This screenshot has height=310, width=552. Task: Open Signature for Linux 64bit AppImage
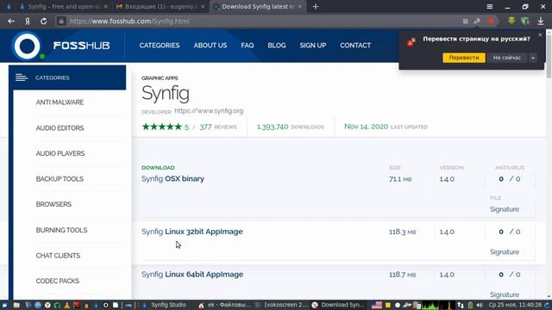click(504, 294)
